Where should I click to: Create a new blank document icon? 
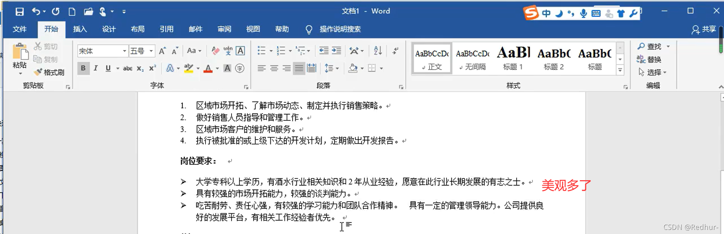pos(72,12)
